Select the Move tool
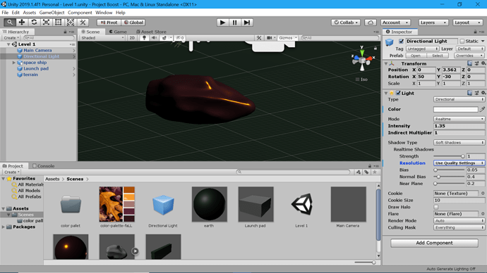 (x=22, y=23)
